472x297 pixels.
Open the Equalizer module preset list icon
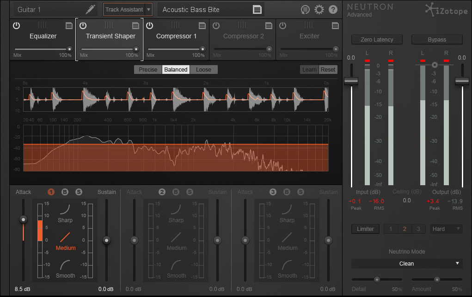(x=69, y=25)
